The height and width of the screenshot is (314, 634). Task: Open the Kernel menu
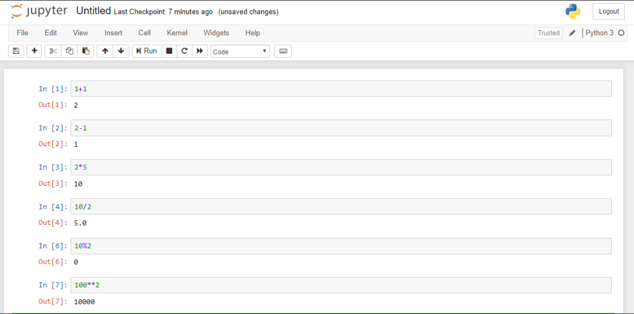[177, 33]
